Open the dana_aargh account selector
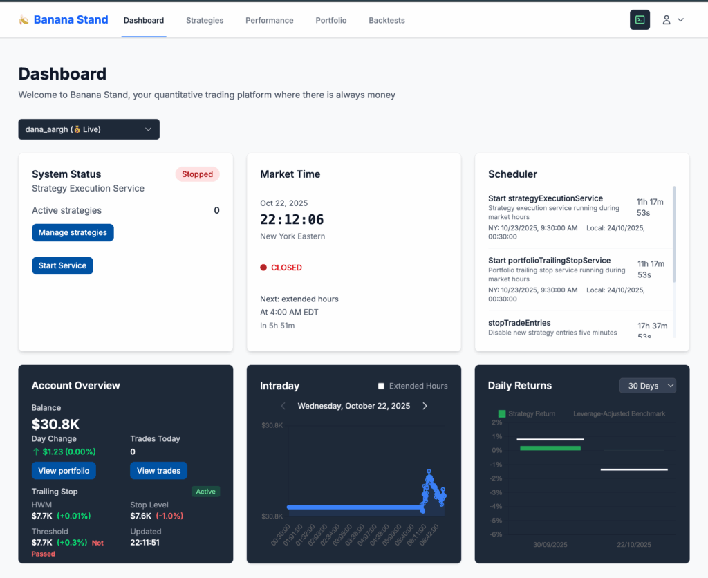The image size is (708, 578). point(88,129)
